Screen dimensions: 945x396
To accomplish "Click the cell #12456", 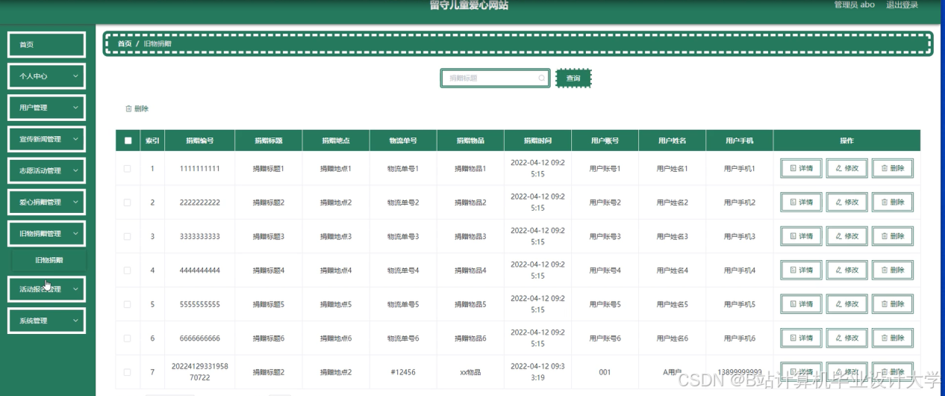I will 403,372.
